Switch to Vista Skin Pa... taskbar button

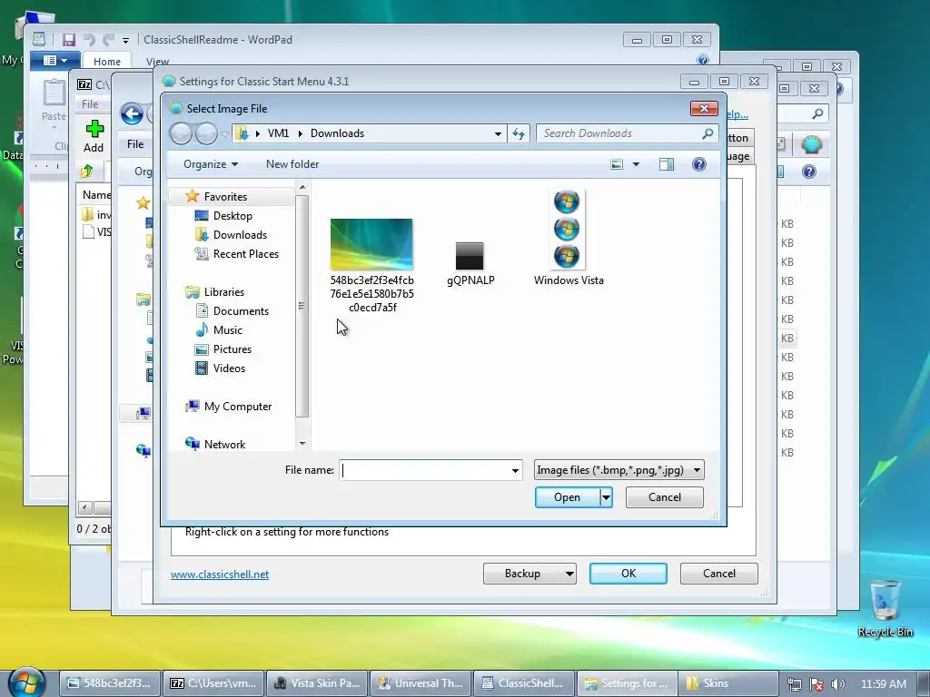tap(317, 683)
